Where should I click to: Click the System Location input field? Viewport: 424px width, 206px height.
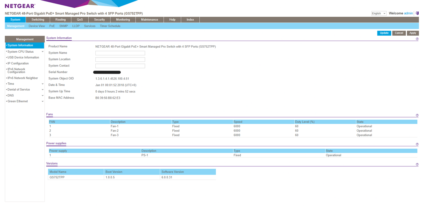120,59
